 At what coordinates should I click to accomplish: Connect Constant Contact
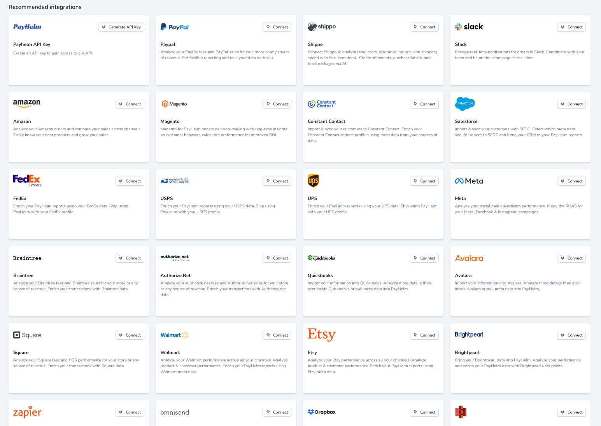click(x=424, y=104)
